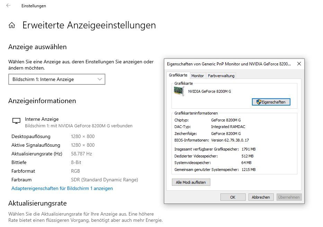Open the Bildschirm 1: Interne Anzeige dropdown
Viewport: 323px width, 227px height.
tap(57, 79)
